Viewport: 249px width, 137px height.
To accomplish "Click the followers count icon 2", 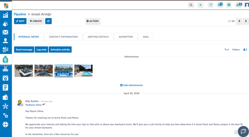I will coord(245,50).
